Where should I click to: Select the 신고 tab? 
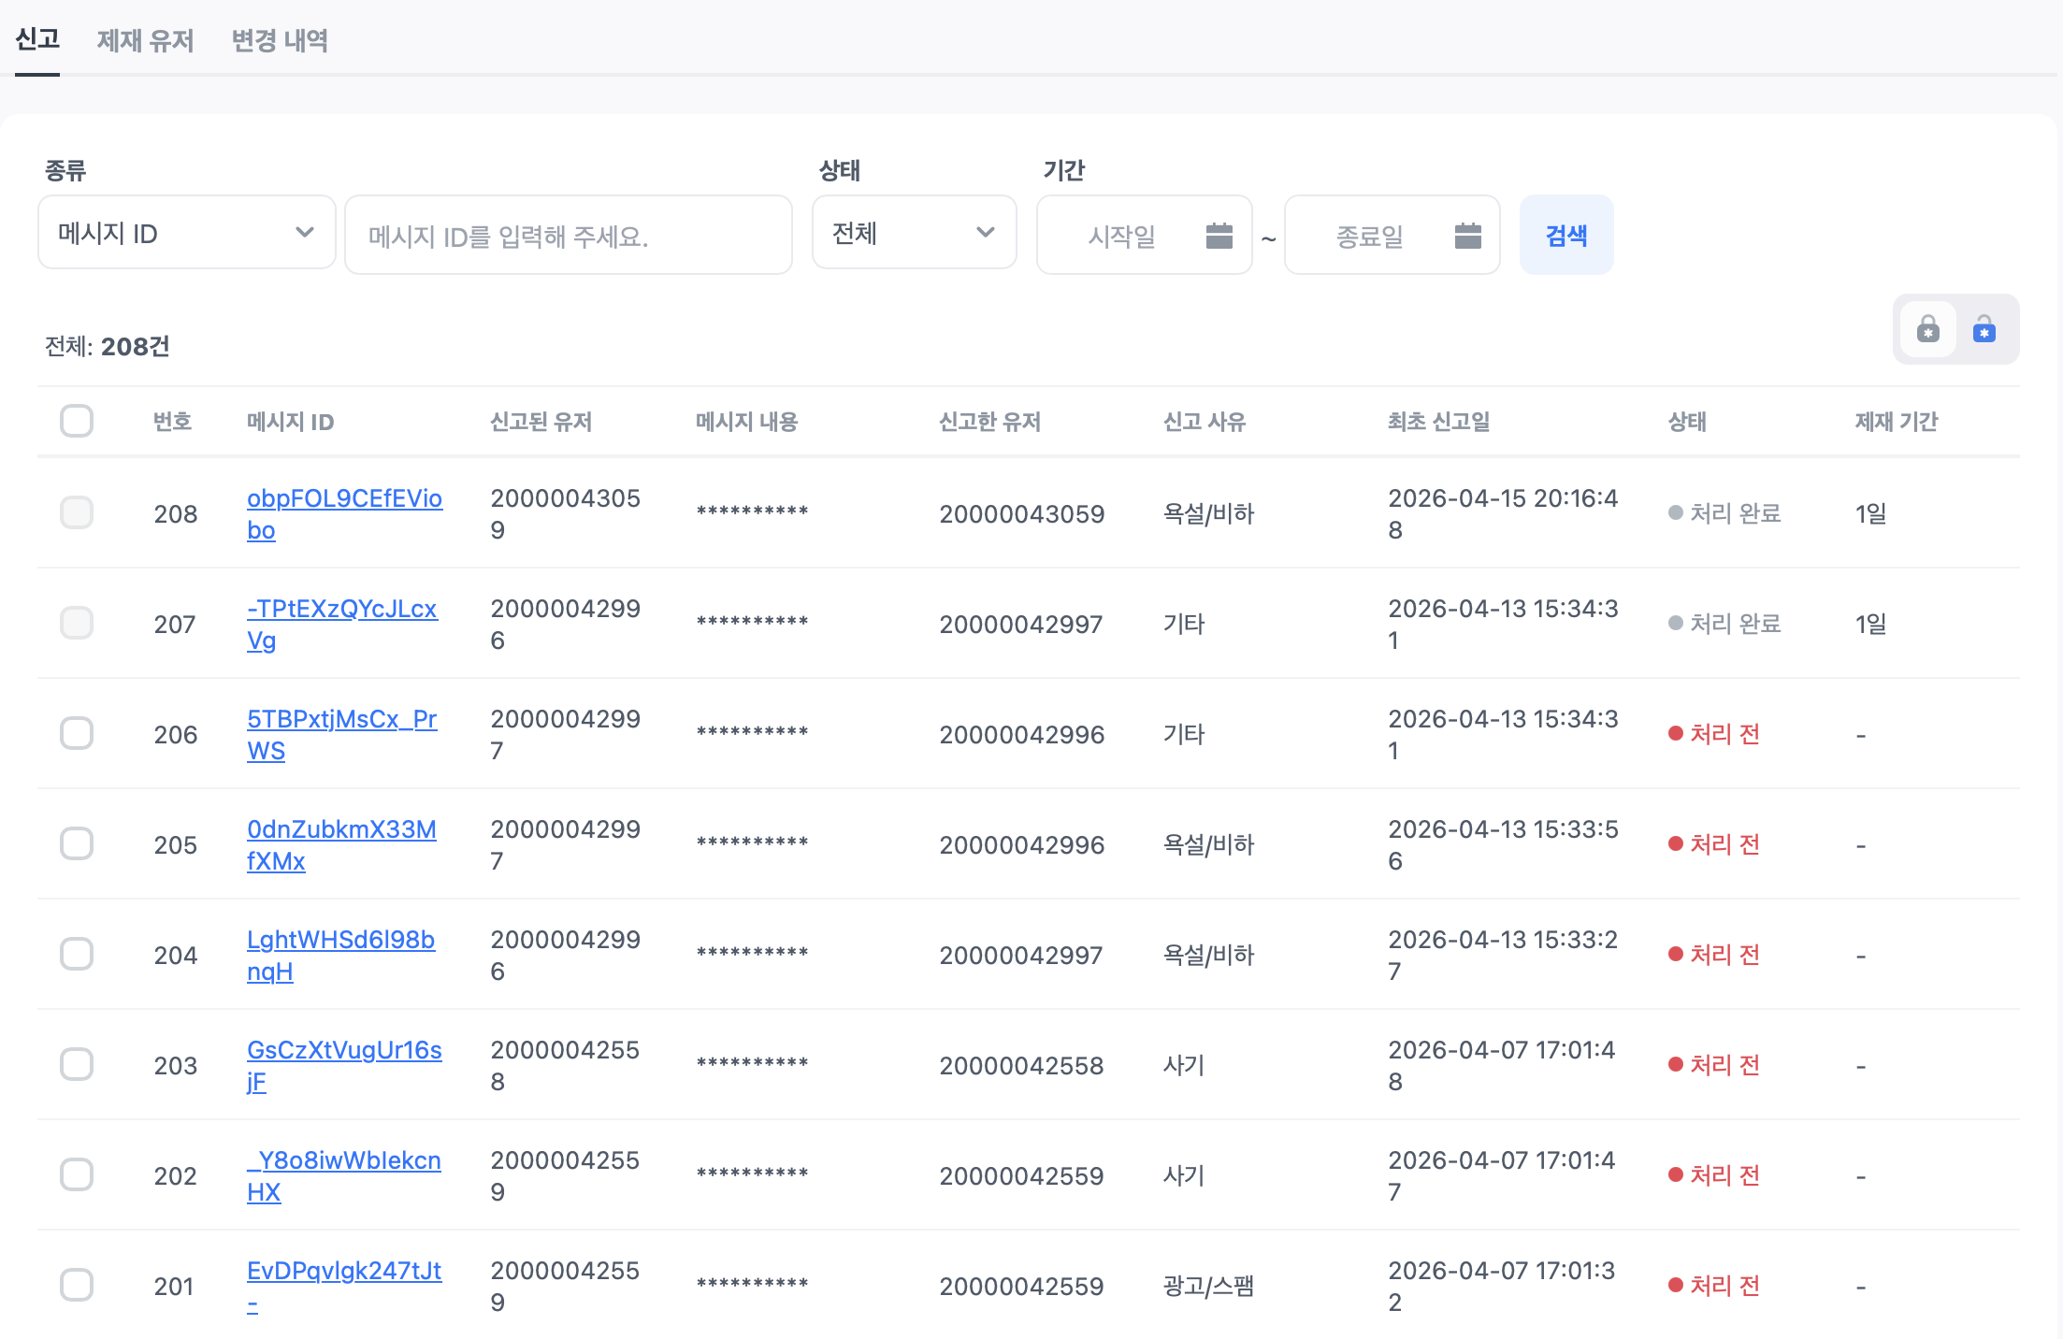pos(37,39)
